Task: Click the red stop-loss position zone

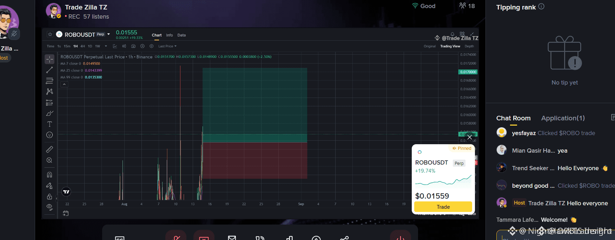Action: tap(255, 160)
